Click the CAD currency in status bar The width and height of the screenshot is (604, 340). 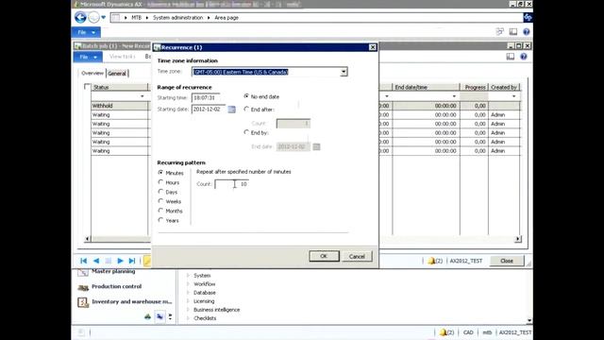(468, 332)
